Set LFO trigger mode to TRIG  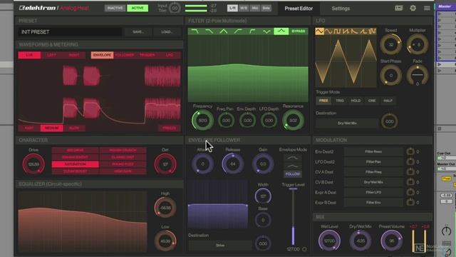click(x=340, y=101)
